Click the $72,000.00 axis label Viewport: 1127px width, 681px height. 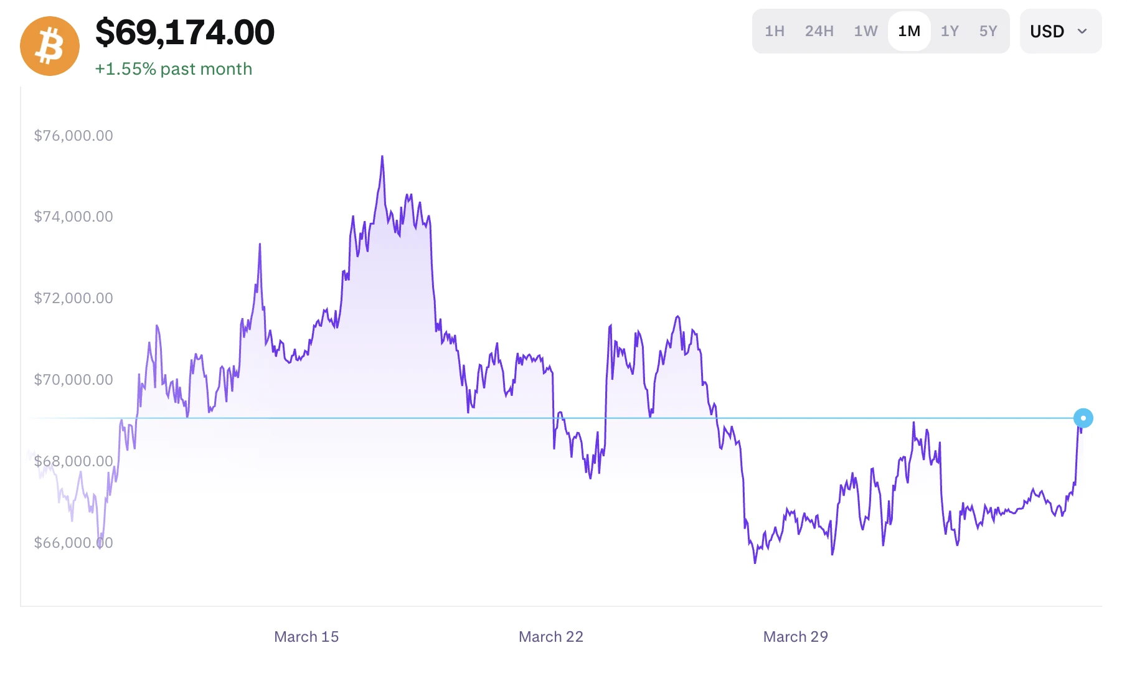tap(73, 298)
